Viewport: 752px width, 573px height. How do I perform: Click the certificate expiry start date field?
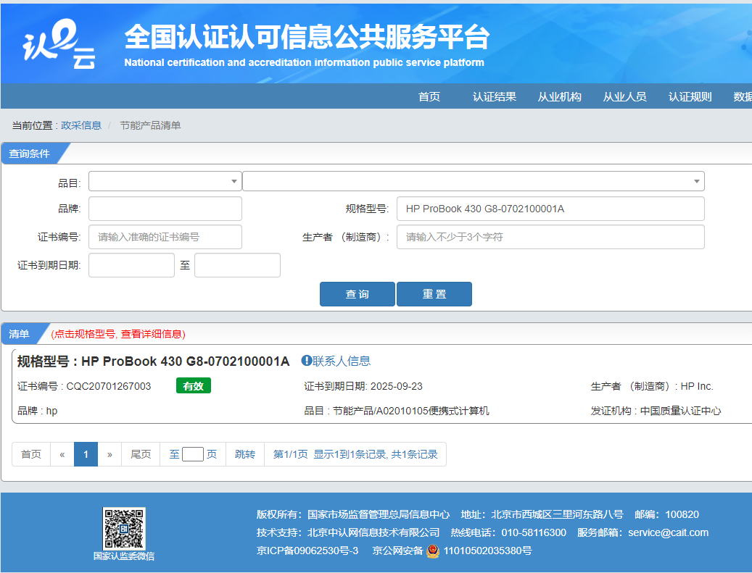point(131,265)
